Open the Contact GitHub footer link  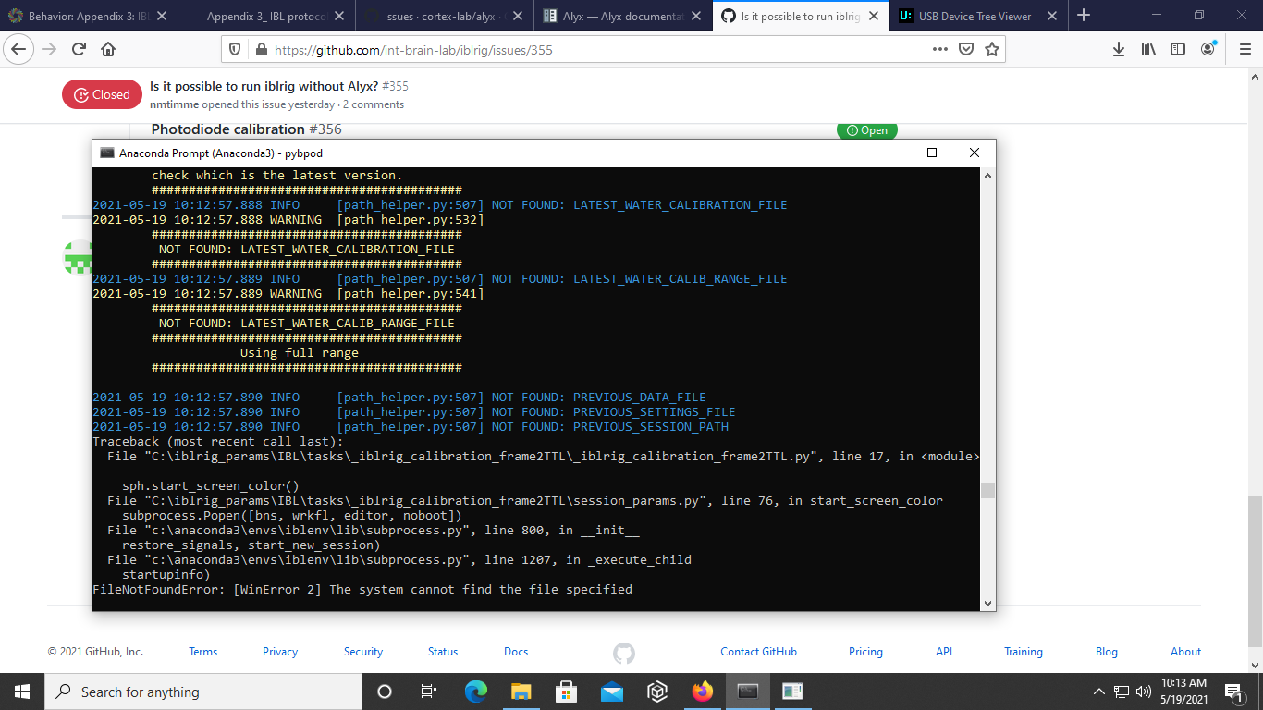point(758,652)
